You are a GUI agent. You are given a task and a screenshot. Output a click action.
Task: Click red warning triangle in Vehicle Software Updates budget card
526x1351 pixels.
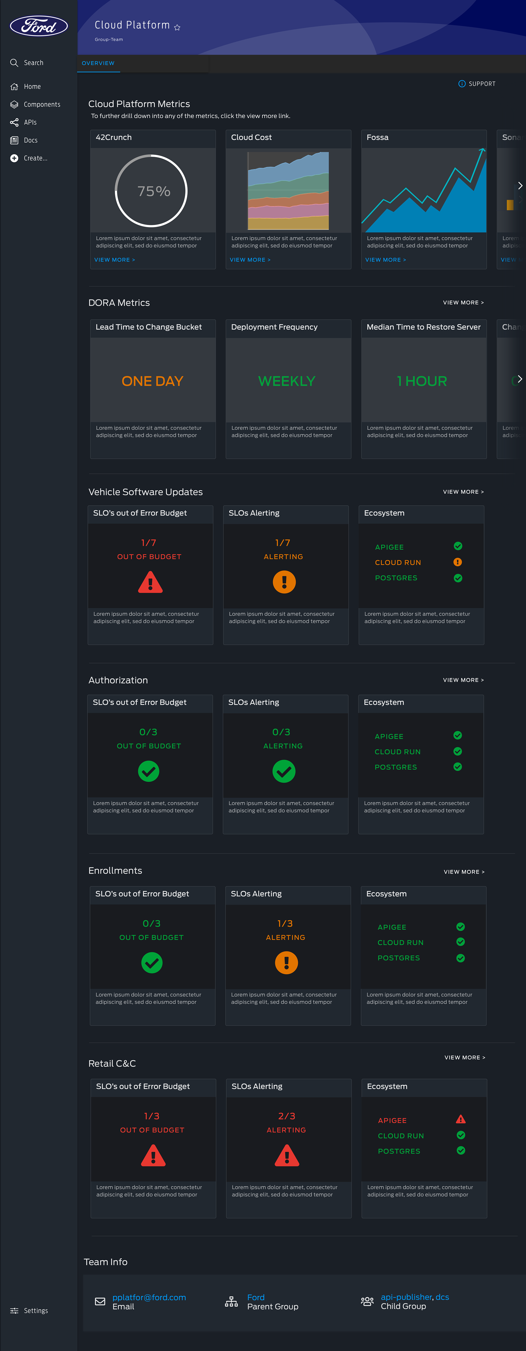(150, 582)
